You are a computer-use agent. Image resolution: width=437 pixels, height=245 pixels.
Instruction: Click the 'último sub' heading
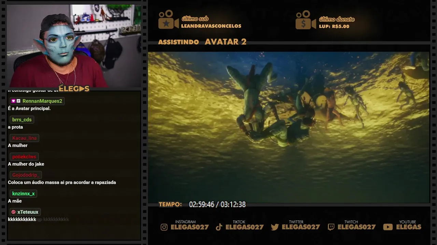coord(195,19)
